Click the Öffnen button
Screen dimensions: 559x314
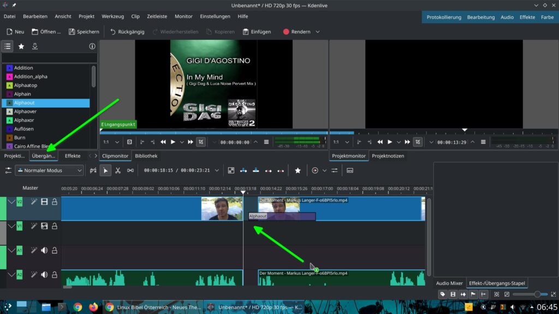46,32
